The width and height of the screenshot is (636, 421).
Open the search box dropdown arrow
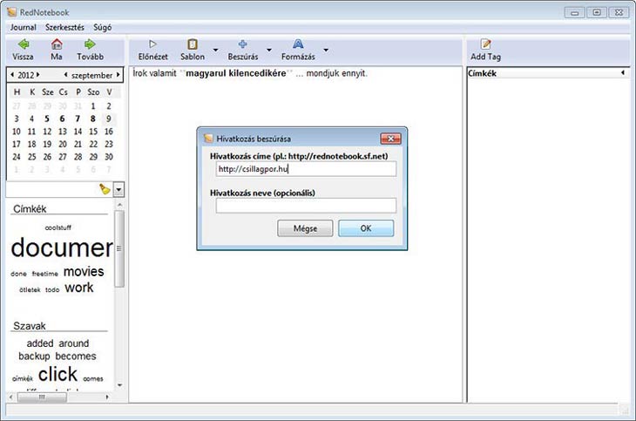[x=118, y=189]
